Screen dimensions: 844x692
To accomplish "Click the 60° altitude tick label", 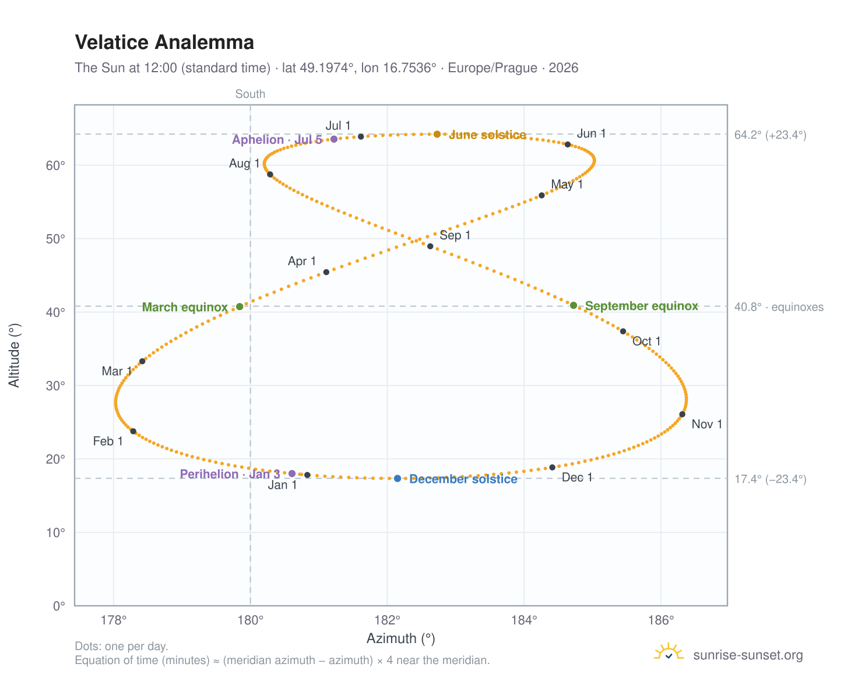I will coord(56,165).
